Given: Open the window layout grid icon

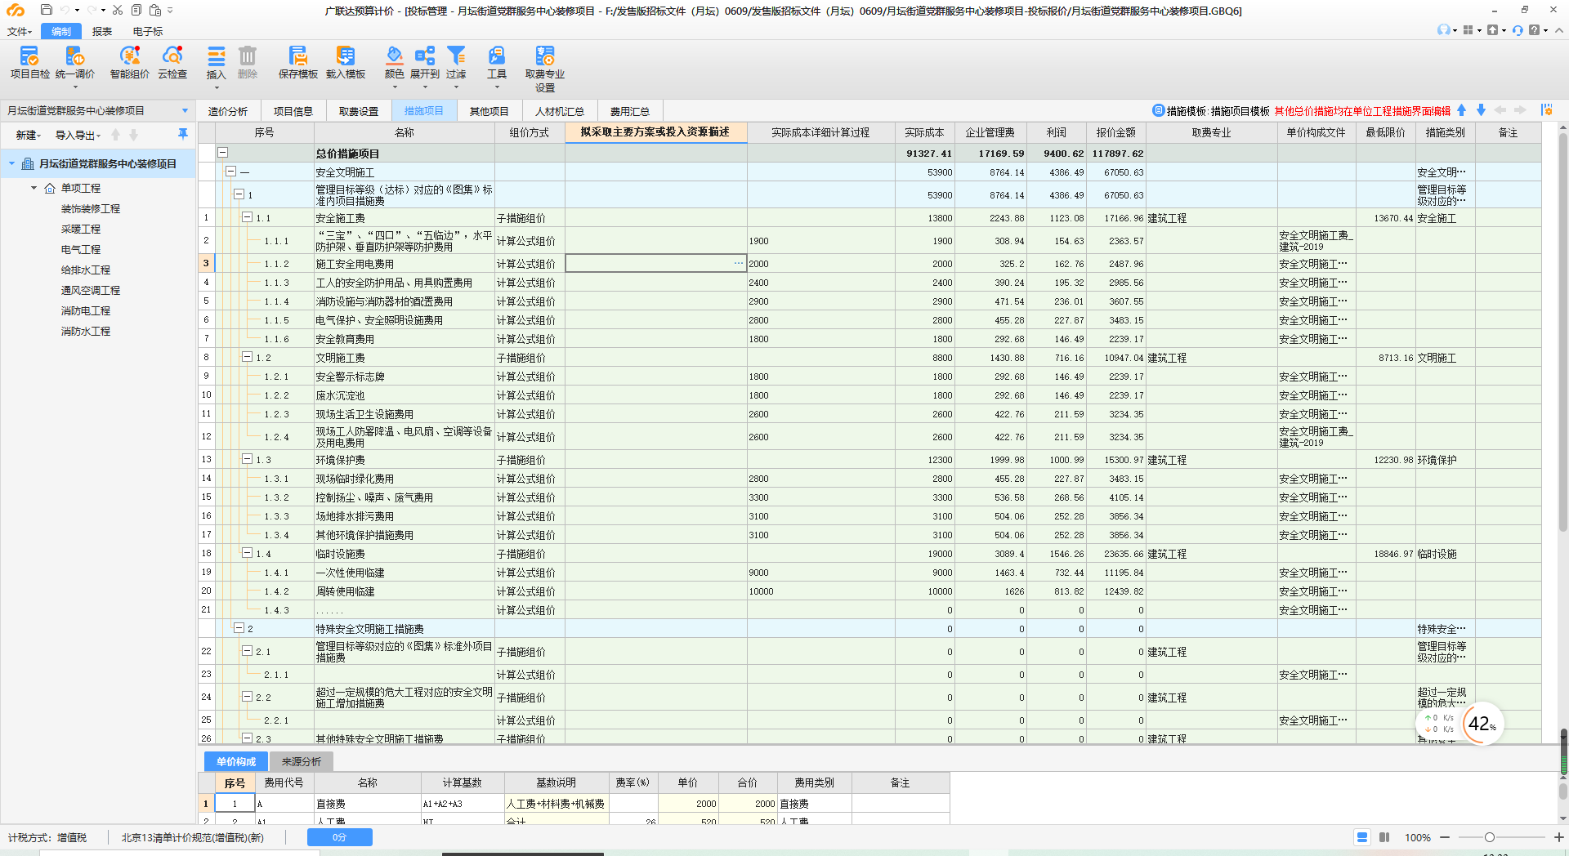Looking at the screenshot, I should [1468, 30].
